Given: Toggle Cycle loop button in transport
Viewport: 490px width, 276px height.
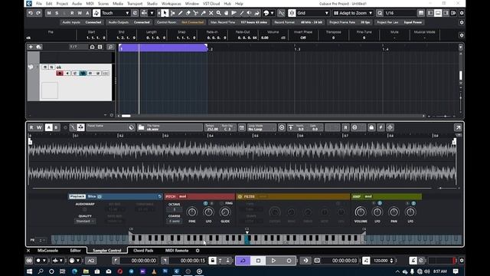Looking at the screenshot, I should coord(243,261).
